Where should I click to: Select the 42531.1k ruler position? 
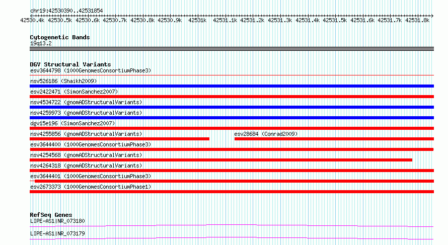(x=225, y=20)
